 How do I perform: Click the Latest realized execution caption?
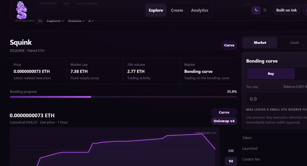[x=32, y=78]
